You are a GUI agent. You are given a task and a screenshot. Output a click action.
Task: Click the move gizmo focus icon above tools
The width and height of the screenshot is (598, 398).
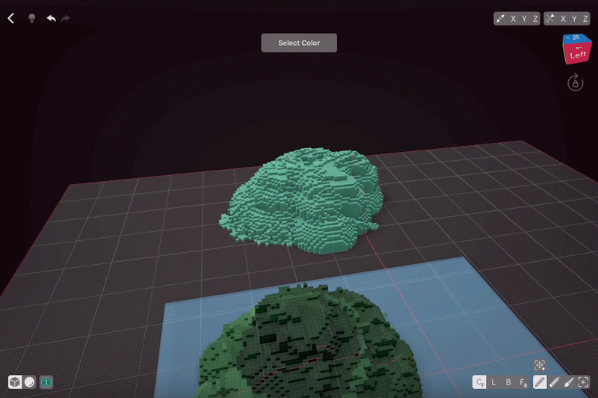pos(540,365)
